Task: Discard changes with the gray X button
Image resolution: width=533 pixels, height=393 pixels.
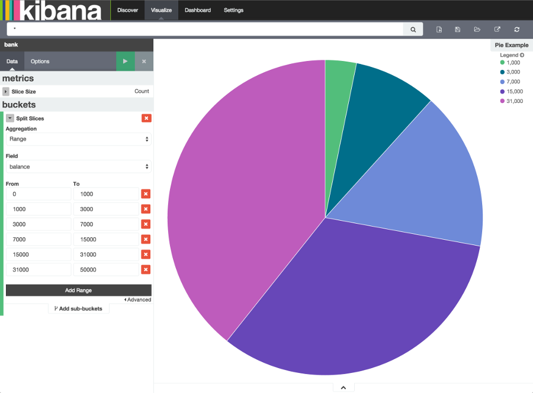Action: (144, 61)
